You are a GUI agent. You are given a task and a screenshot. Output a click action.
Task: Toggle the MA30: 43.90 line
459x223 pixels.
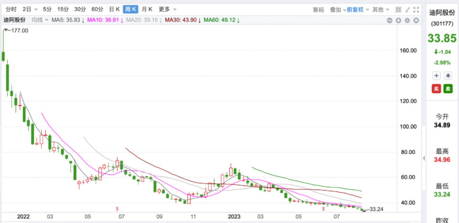[x=183, y=20]
